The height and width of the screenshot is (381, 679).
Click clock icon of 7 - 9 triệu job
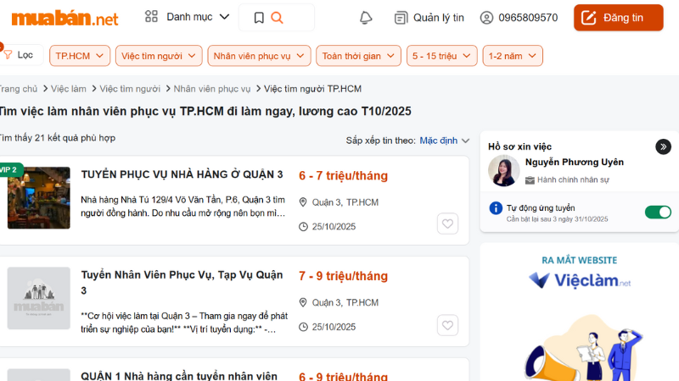303,327
